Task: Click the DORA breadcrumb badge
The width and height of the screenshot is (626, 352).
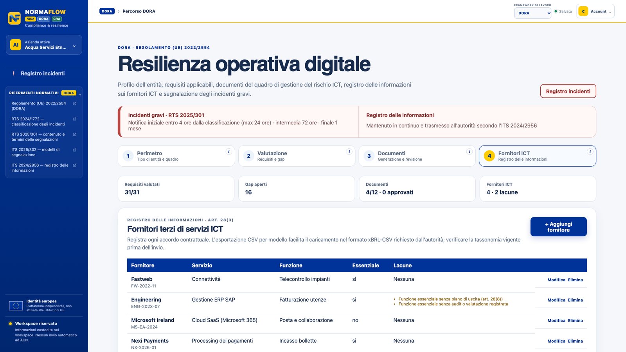Action: [107, 11]
